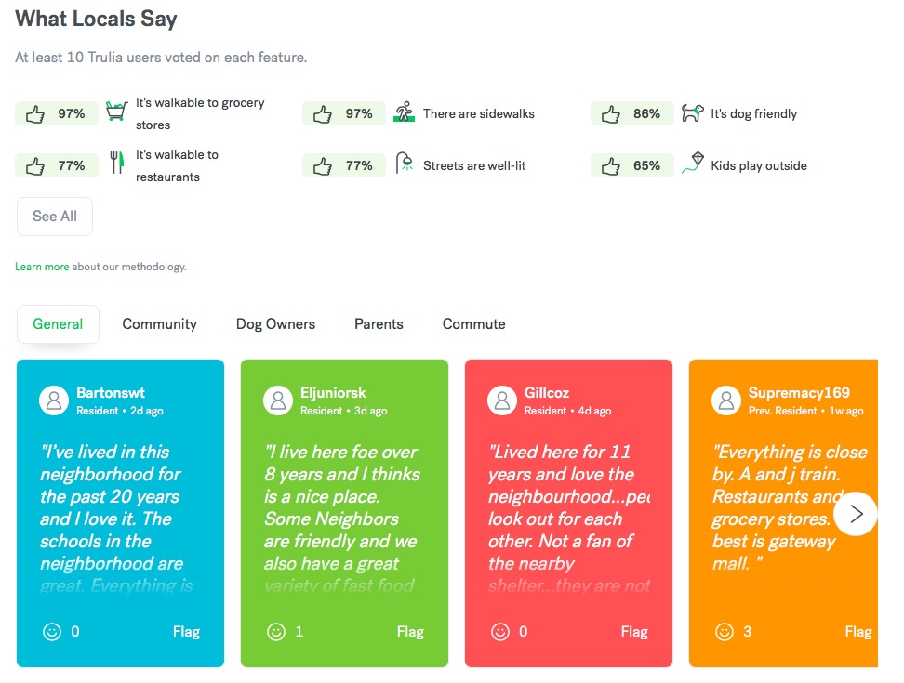Click the grocery cart walkability icon
This screenshot has width=904, height=683.
pos(115,113)
